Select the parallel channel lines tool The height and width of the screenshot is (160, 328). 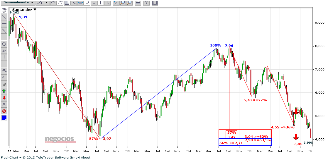click(x=4, y=30)
